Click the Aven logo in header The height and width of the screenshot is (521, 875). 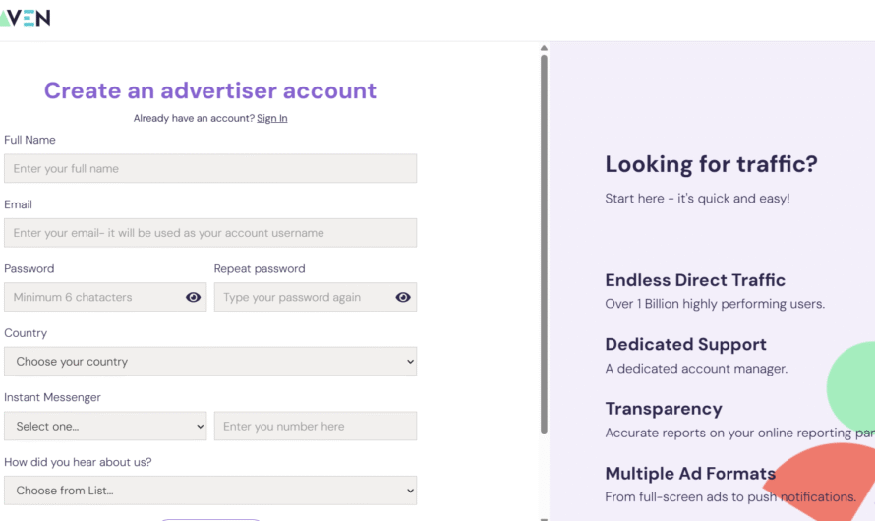25,18
